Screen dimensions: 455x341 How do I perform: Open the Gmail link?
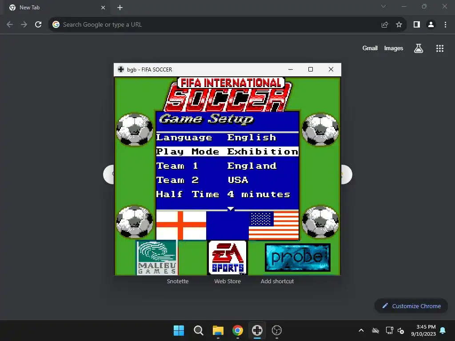pyautogui.click(x=370, y=48)
